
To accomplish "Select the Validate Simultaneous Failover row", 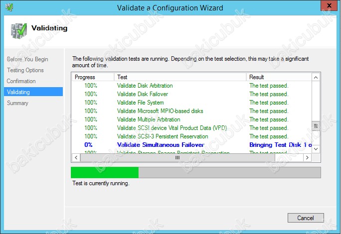I will click(x=192, y=145).
